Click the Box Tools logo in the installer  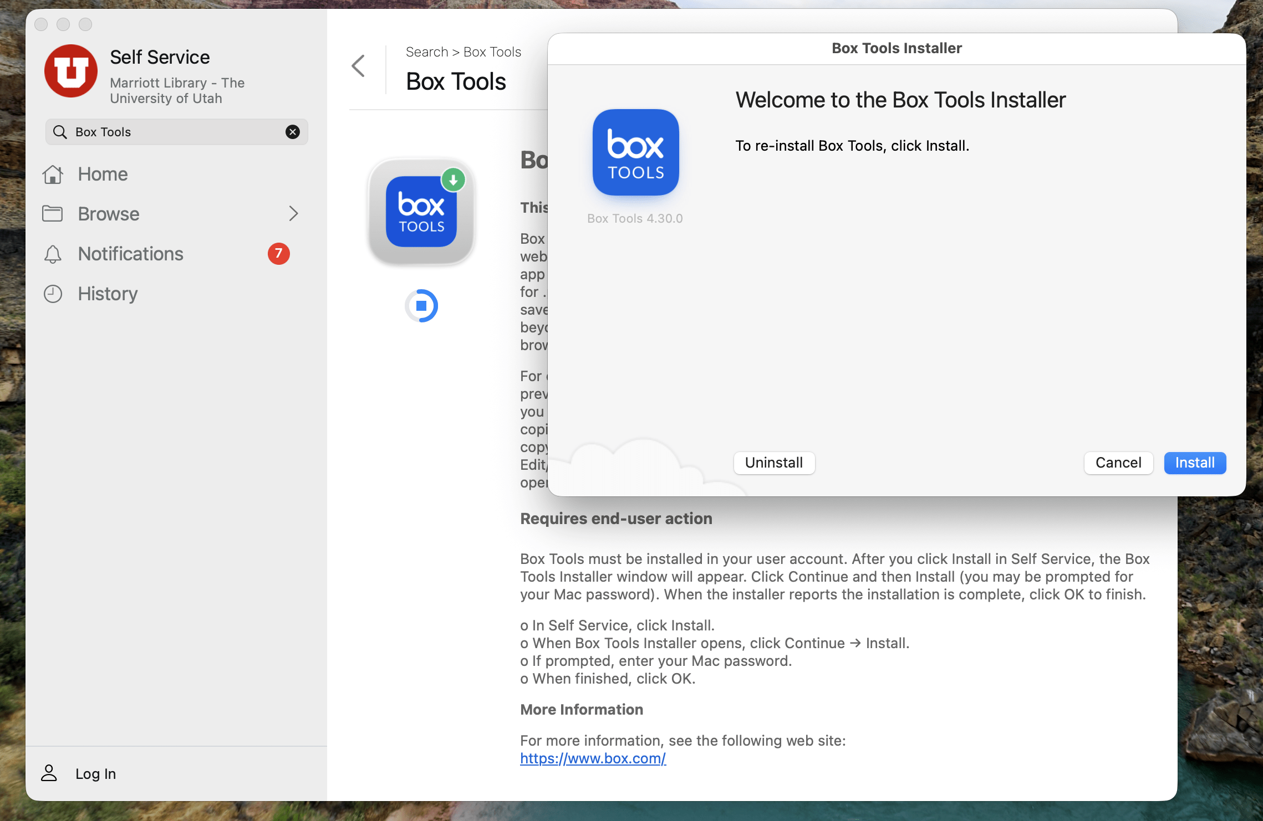[635, 152]
